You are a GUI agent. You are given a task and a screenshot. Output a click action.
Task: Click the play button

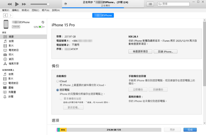[x=17, y=4]
